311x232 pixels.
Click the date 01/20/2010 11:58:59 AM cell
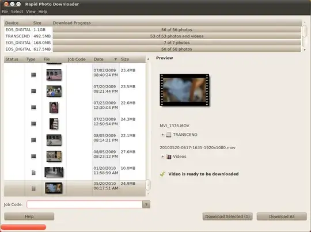(106, 170)
